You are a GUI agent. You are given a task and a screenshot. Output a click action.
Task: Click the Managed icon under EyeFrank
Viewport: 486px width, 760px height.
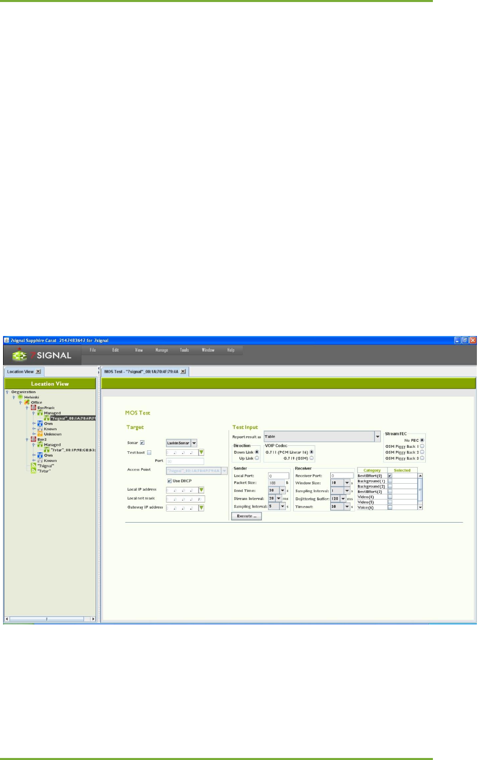40,413
